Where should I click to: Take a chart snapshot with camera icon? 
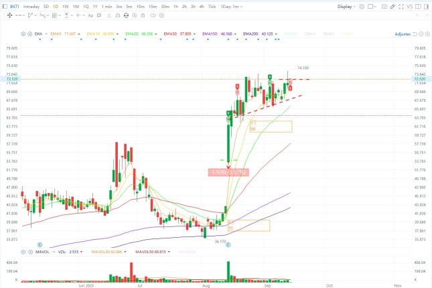click(x=384, y=6)
